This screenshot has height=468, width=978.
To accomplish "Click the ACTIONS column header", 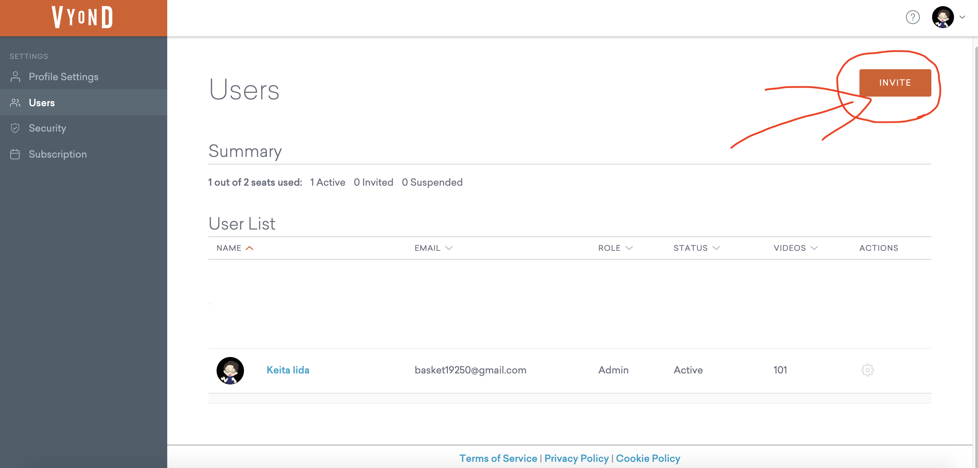I will coord(879,248).
